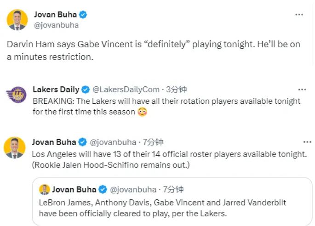The image size is (315, 226).
Task: Open small Jovan Buha avatar in quoted tweet
Action: 45,190
